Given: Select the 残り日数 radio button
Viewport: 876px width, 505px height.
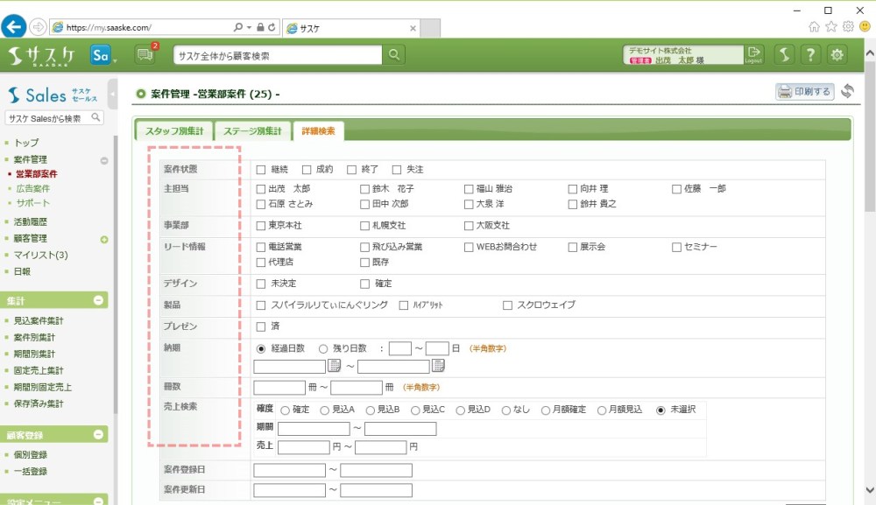Looking at the screenshot, I should [x=323, y=348].
